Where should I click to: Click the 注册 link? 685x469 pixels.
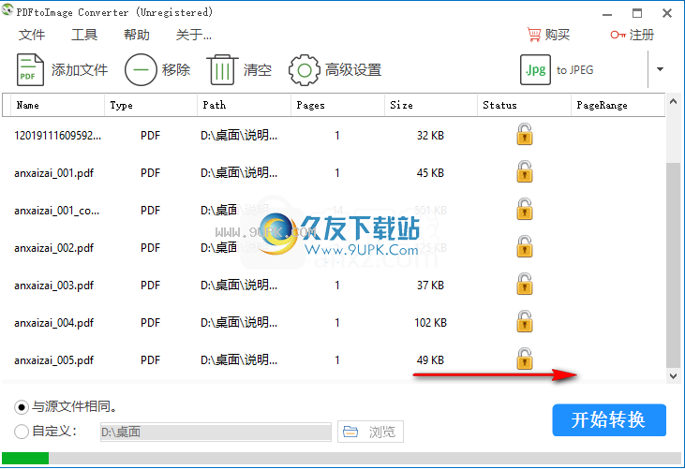coord(641,35)
